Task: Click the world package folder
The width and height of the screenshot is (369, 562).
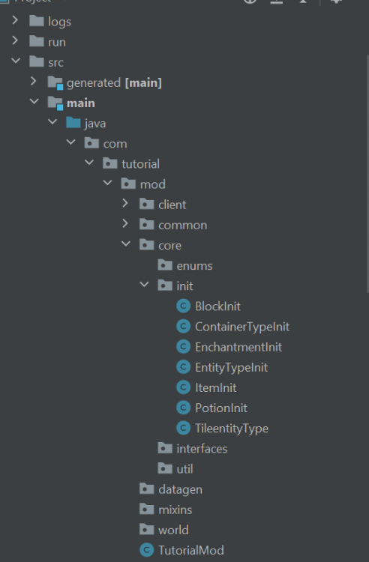Action: 173,530
